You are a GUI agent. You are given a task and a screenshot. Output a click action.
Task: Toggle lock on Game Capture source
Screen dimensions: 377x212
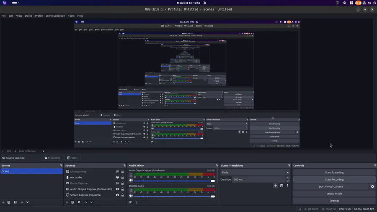point(122,183)
